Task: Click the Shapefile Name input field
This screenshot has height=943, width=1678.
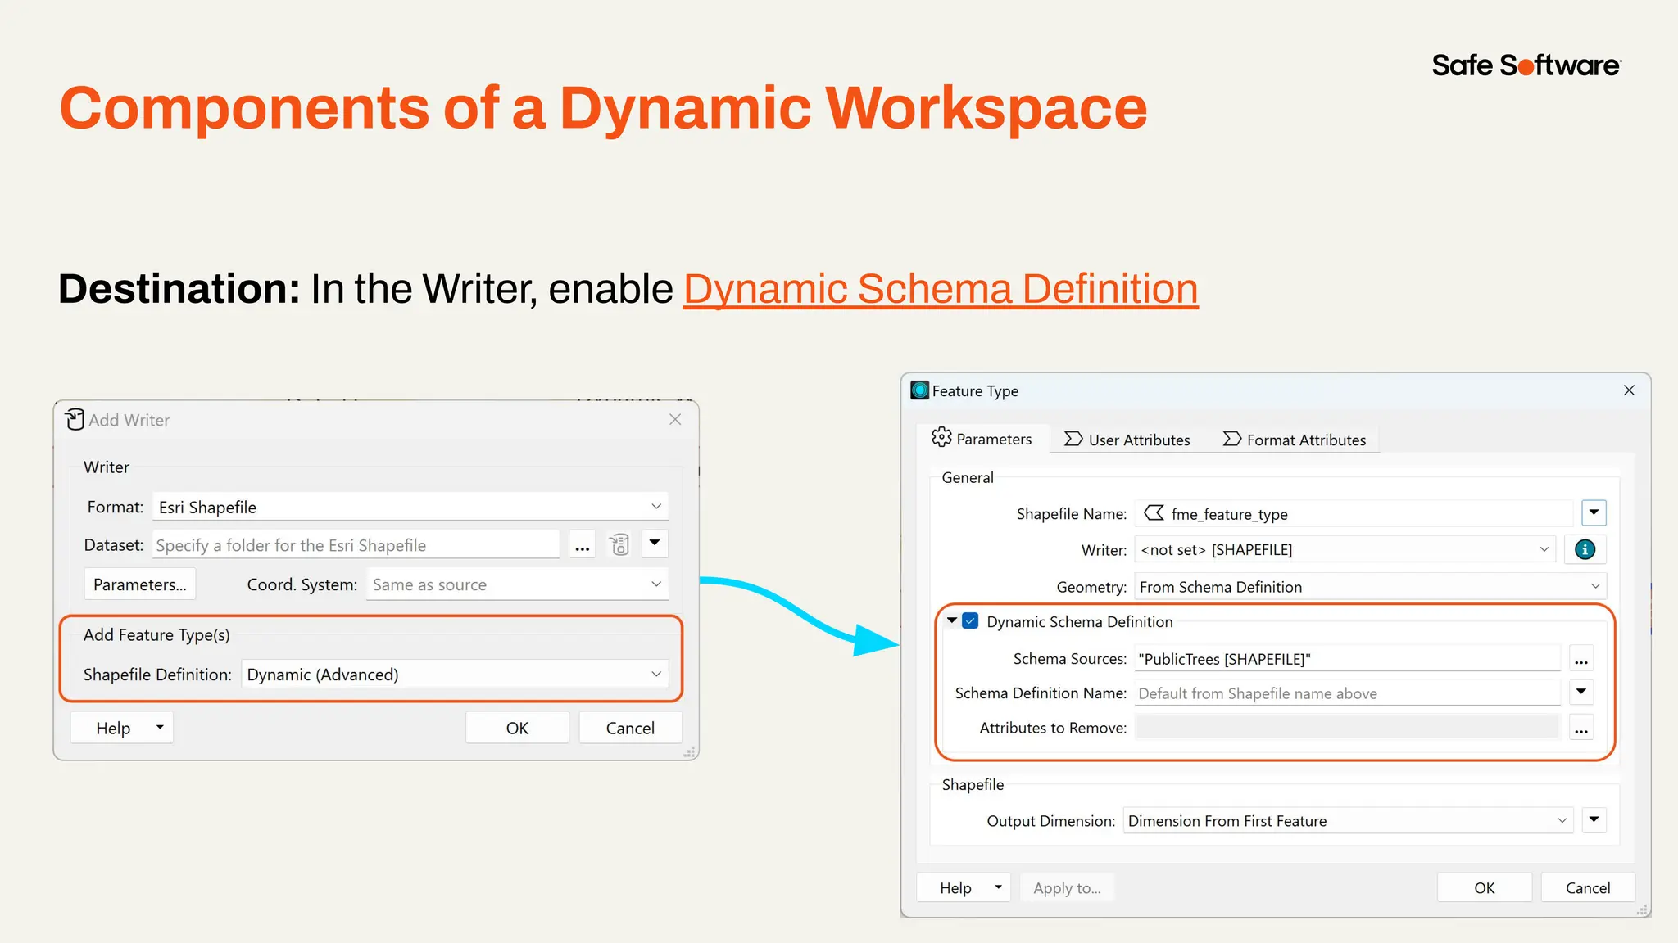Action: (1354, 513)
